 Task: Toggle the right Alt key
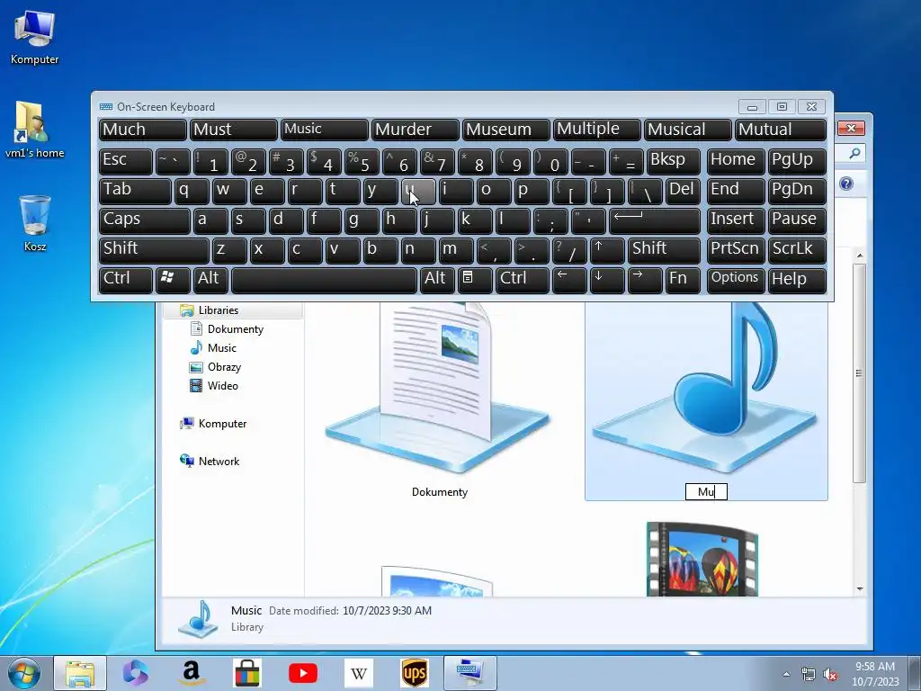click(438, 280)
